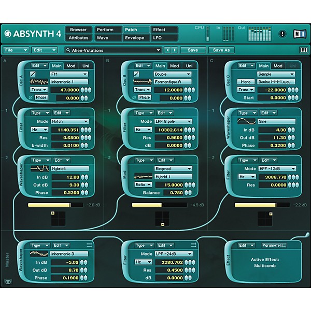The image size is (311, 311).
Task: Open Master Filter list menu icon
Action: (x=193, y=245)
